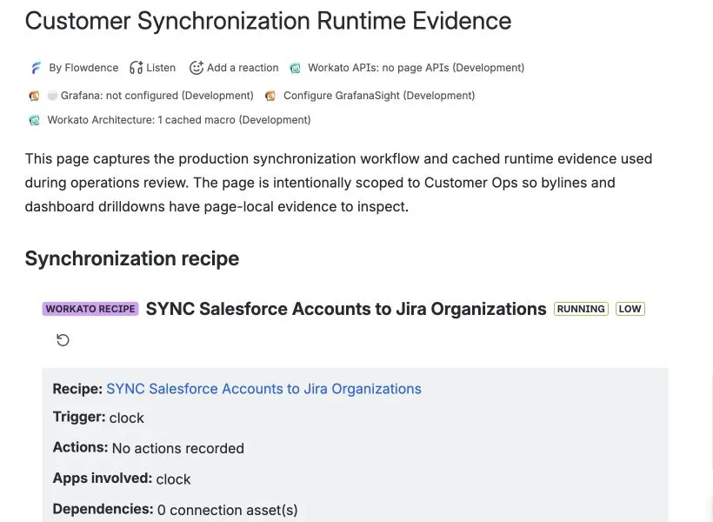Click the refresh icon below recipe title
The height and width of the screenshot is (522, 713).
coord(63,340)
